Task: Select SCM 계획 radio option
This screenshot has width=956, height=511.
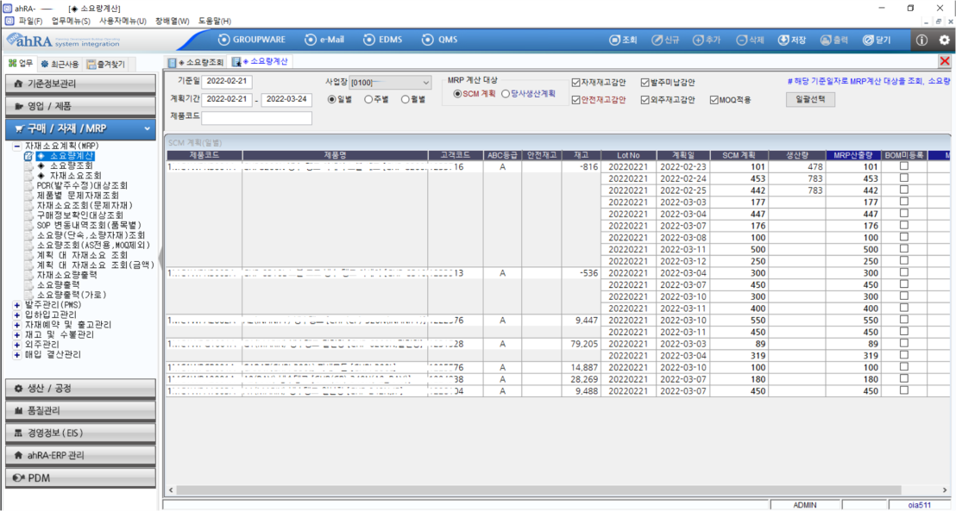Action: point(457,94)
